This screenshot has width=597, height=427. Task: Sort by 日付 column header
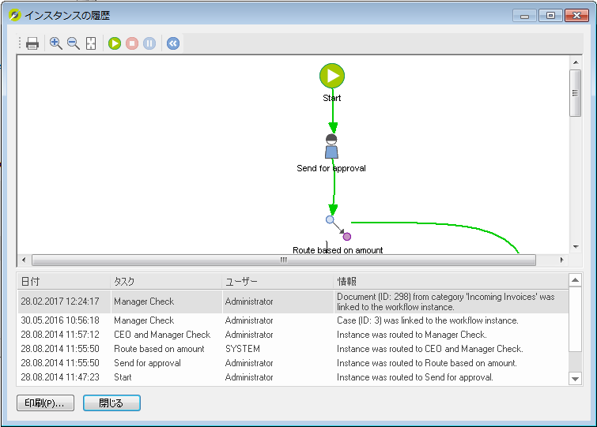[x=63, y=282]
